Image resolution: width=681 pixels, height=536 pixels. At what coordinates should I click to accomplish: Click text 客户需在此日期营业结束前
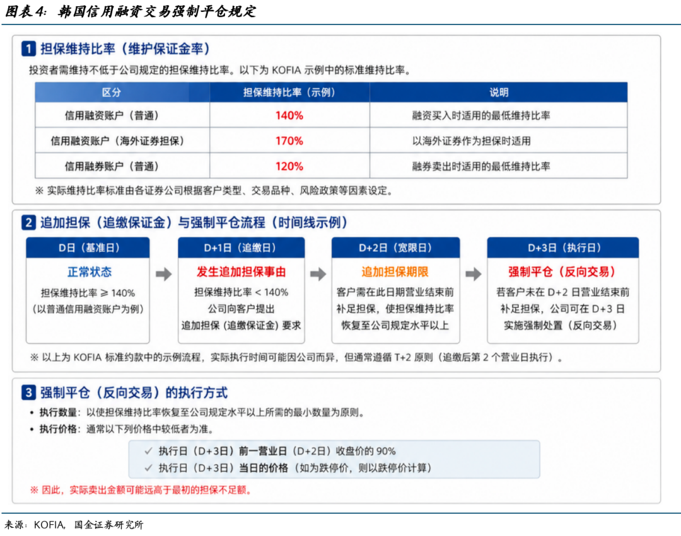click(395, 292)
